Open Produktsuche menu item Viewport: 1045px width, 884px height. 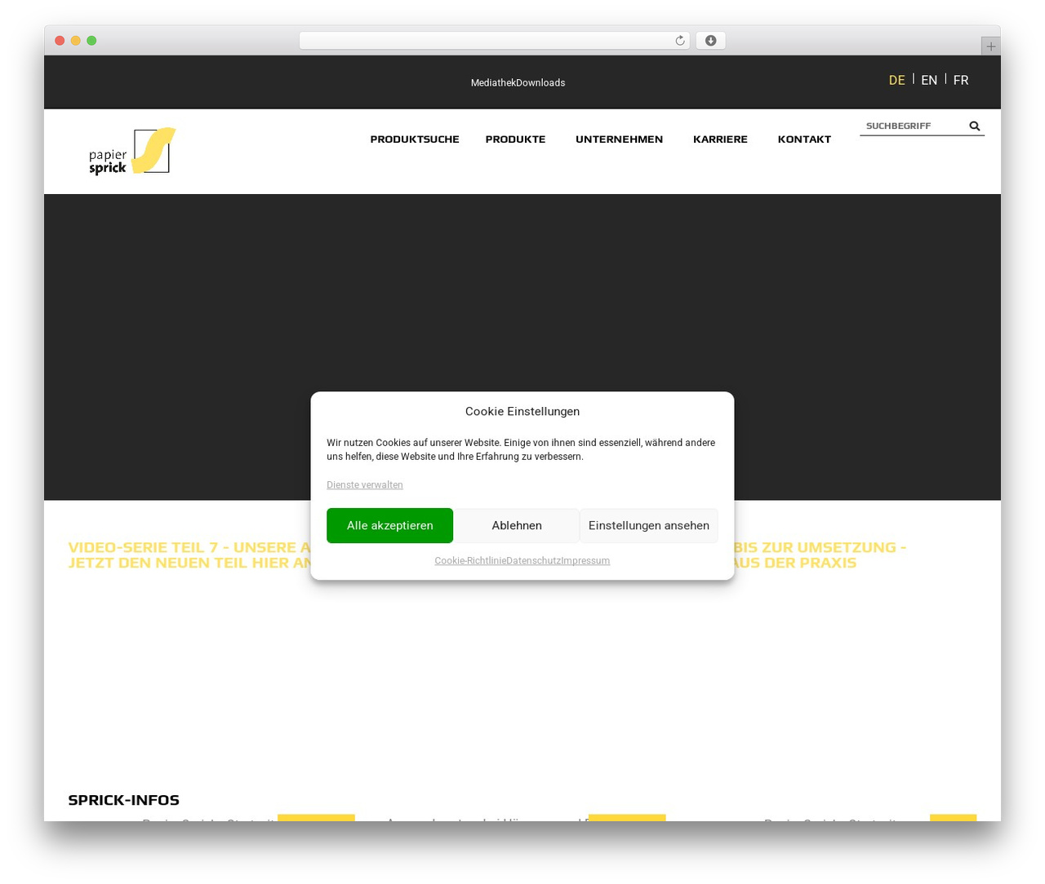coord(415,139)
